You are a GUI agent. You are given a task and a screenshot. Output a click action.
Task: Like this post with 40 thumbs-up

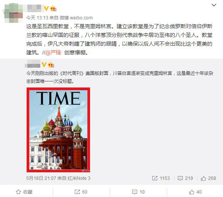(x=195, y=192)
